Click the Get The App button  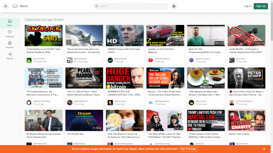188,149
